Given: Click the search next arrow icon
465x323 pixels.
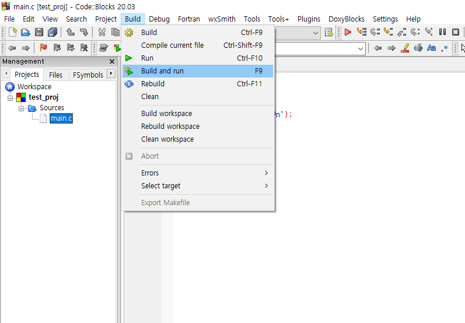Looking at the screenshot, I should tap(391, 48).
